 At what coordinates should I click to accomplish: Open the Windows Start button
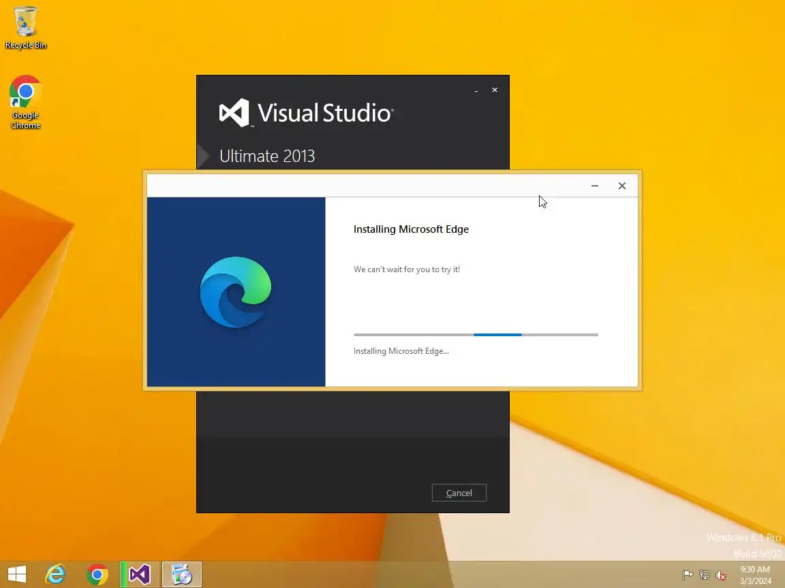click(16, 574)
